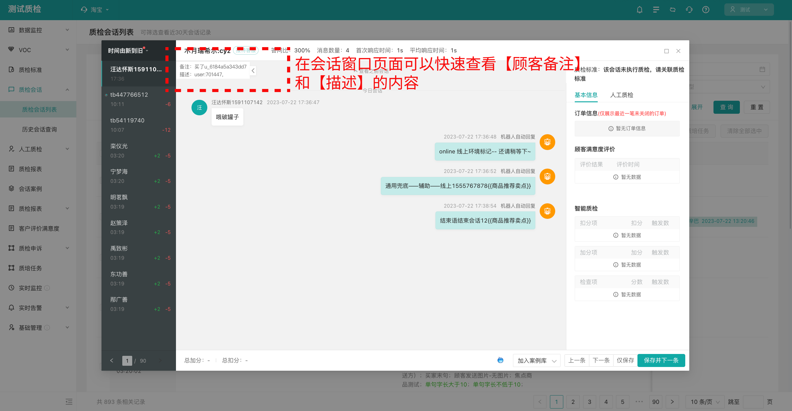Select conversation 栾仪光
Image resolution: width=792 pixels, height=411 pixels.
[x=139, y=151]
